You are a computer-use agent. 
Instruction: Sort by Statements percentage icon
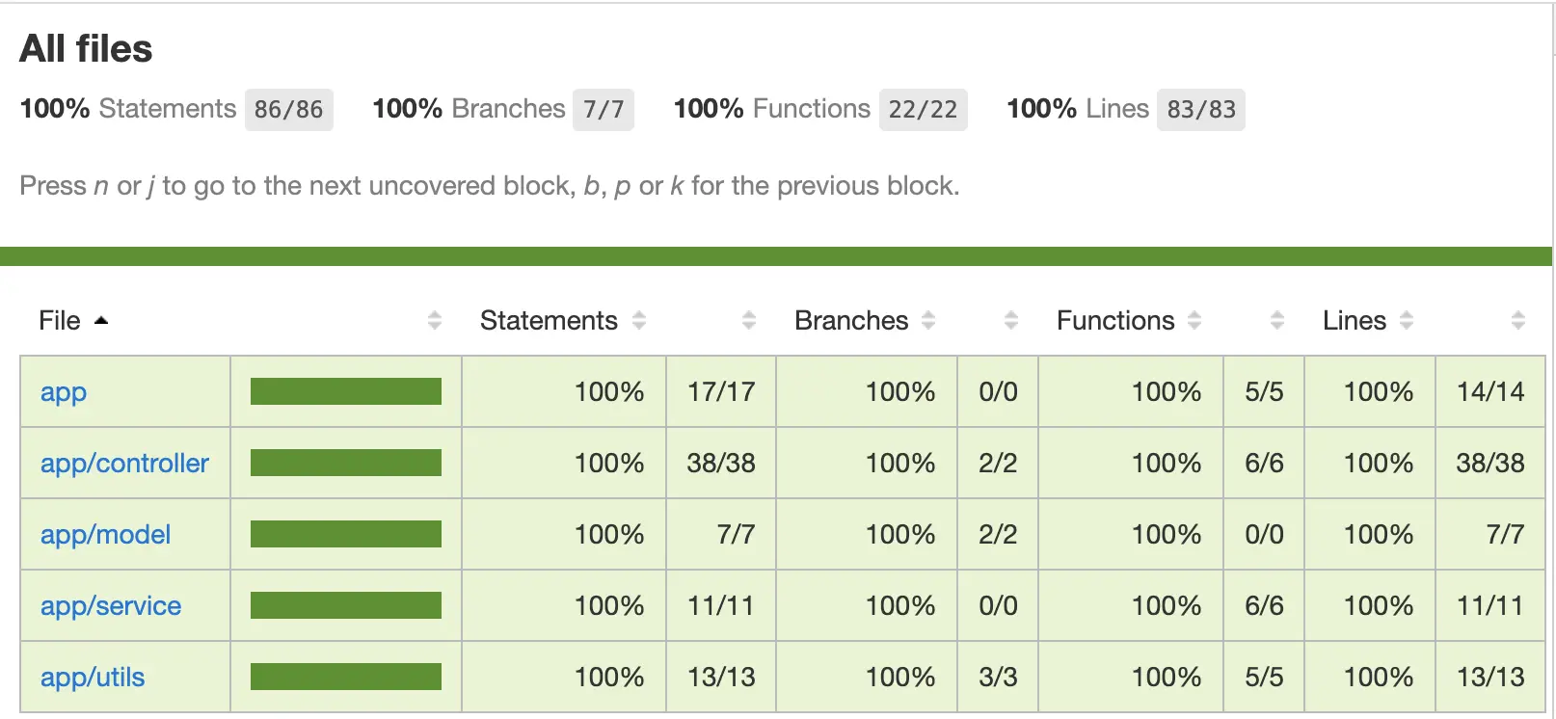pos(639,321)
